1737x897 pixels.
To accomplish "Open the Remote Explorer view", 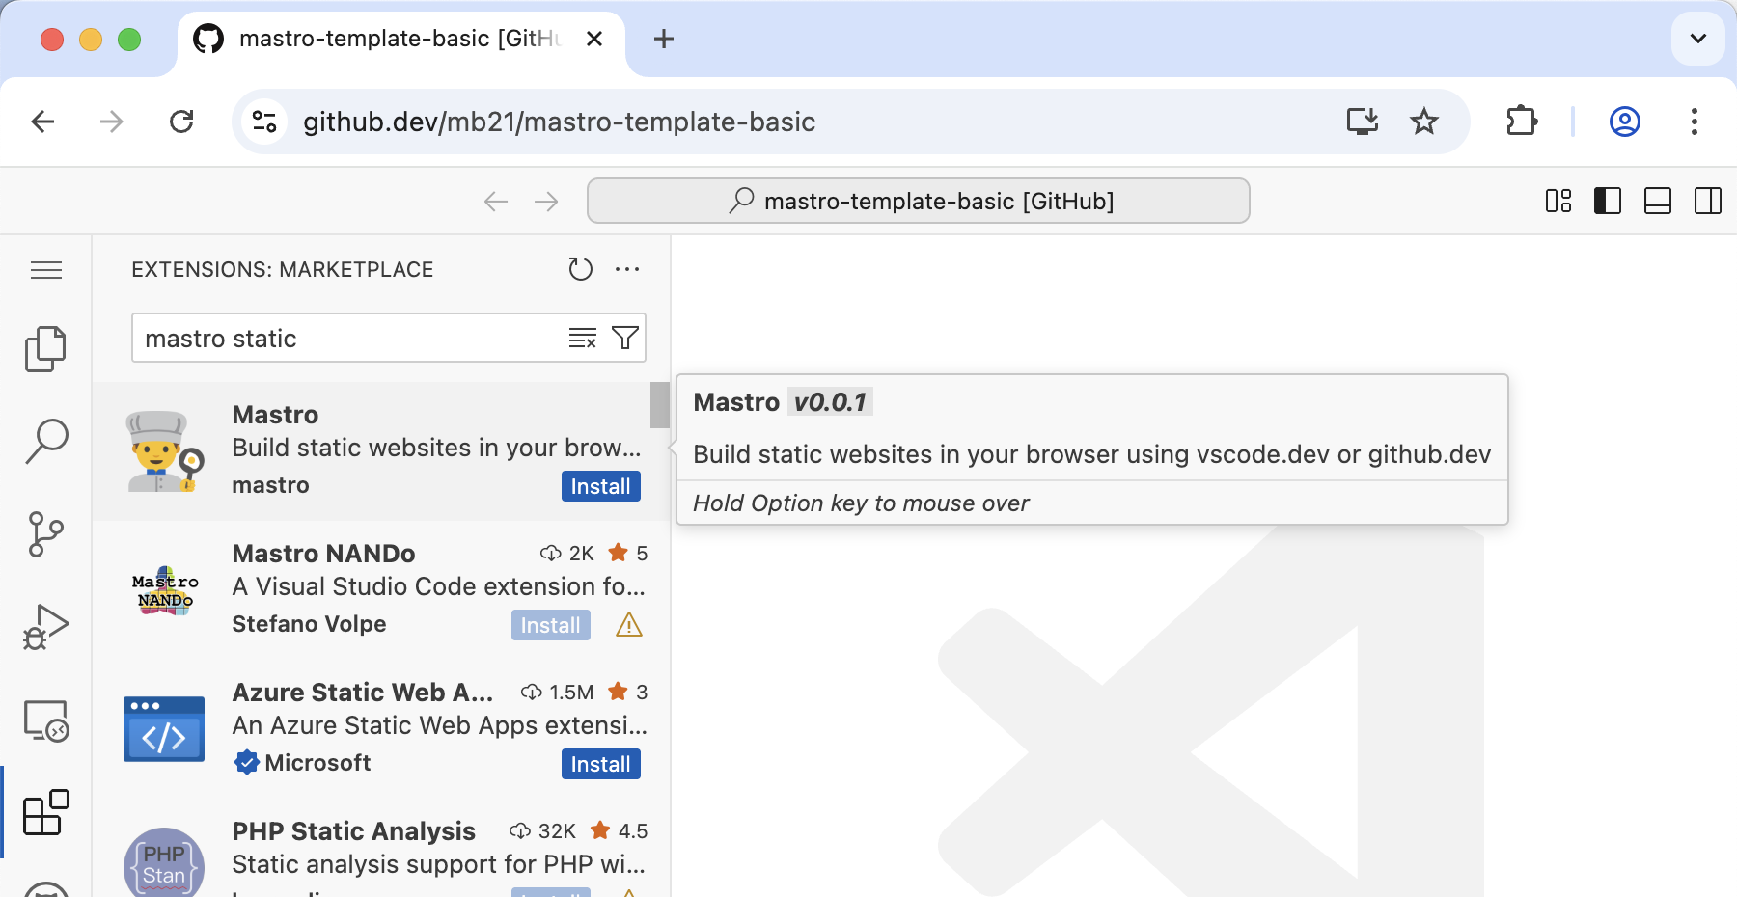I will click(x=45, y=720).
